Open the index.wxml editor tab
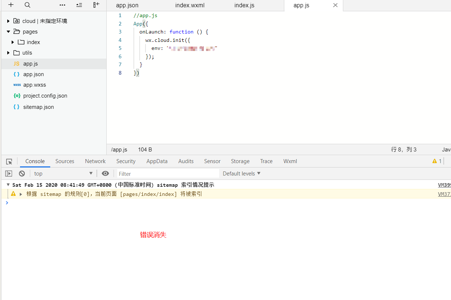Viewport: 451px width, 300px height. pos(189,5)
